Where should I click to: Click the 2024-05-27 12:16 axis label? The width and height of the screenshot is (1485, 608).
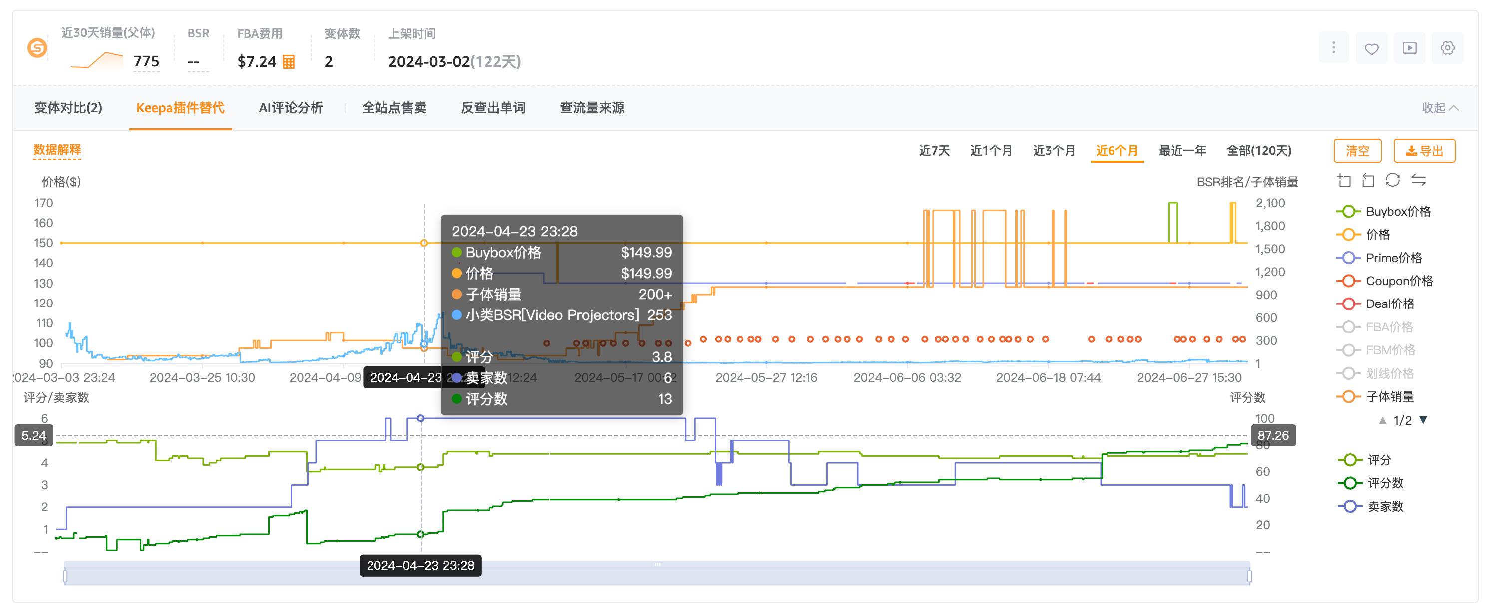pos(766,377)
